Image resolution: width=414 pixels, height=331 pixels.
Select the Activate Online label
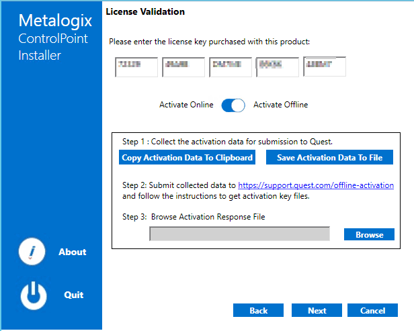[x=186, y=105]
